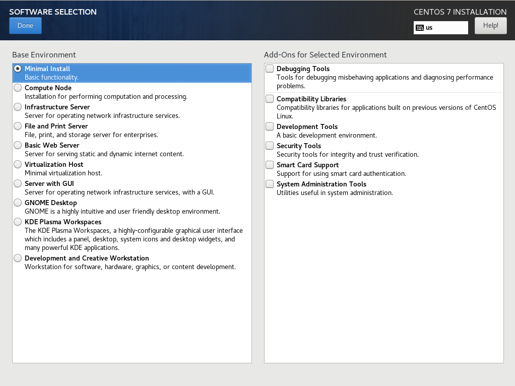The height and width of the screenshot is (386, 515).
Task: Click the Compute Node title label
Action: 48,88
